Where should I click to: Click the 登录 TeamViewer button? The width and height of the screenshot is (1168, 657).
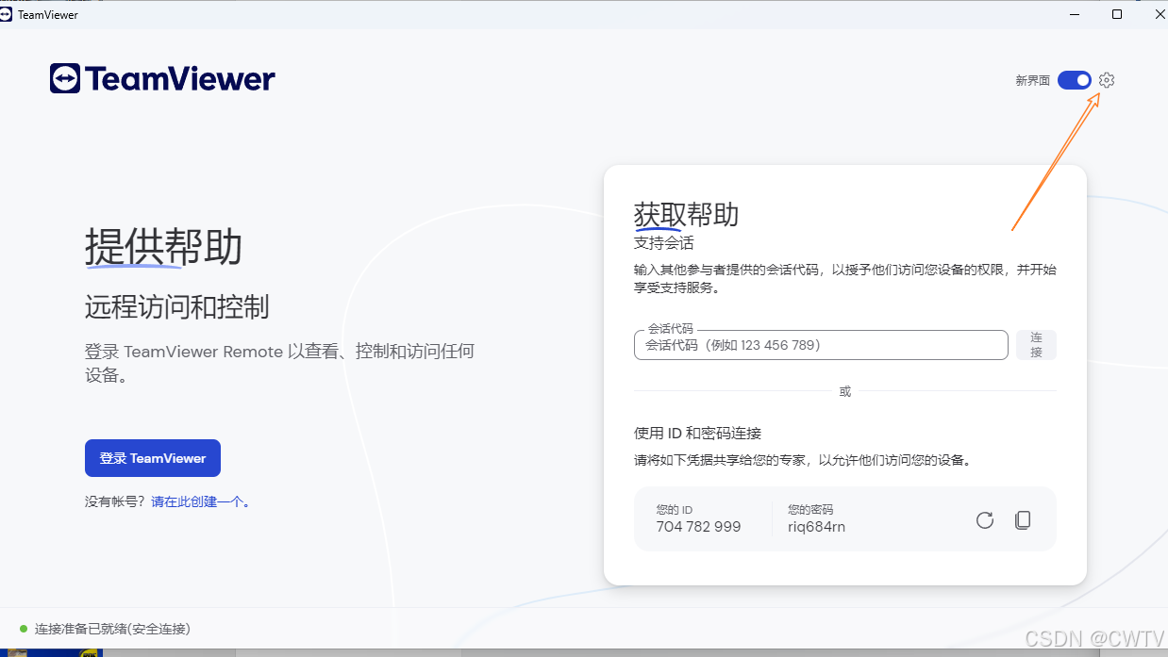(x=153, y=458)
